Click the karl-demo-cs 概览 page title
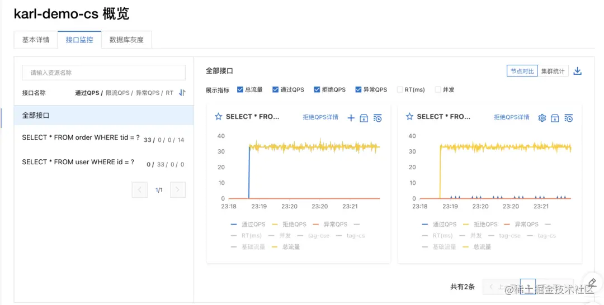This screenshot has height=305, width=604. [x=71, y=14]
